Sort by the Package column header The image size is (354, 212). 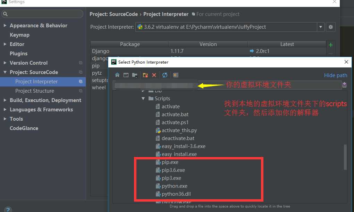pyautogui.click(x=130, y=44)
